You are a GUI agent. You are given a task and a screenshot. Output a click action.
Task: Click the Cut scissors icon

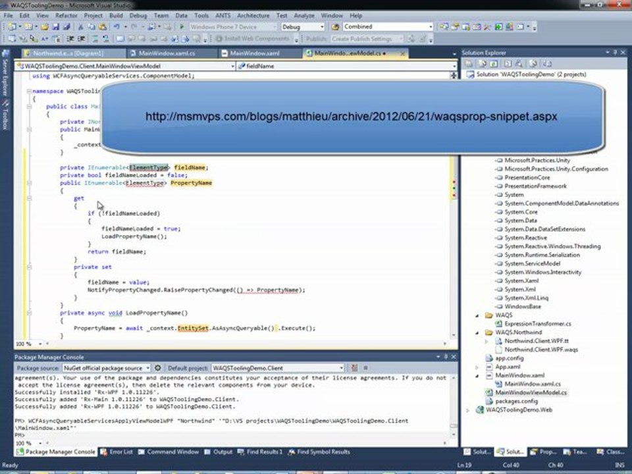tap(80, 27)
